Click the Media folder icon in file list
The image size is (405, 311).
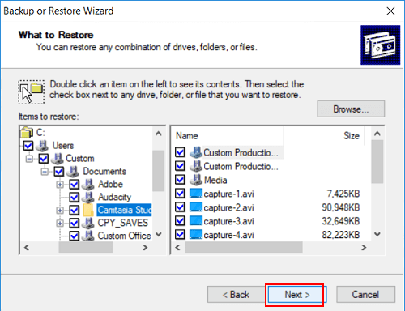(196, 180)
